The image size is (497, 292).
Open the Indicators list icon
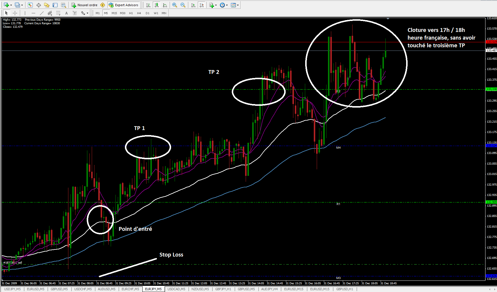click(x=211, y=5)
